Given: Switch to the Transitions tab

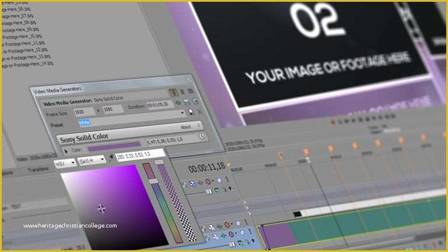Looking at the screenshot, I should click(38, 169).
